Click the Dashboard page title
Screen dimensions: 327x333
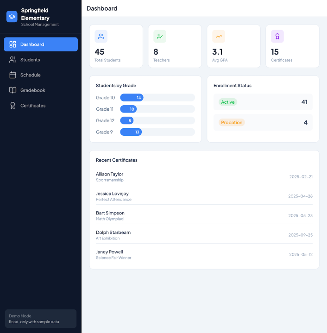pyautogui.click(x=102, y=8)
